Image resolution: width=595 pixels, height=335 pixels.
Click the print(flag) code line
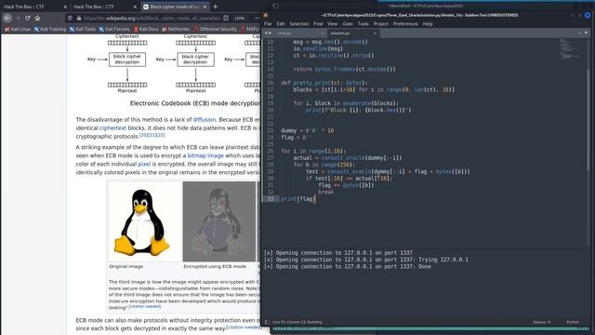[297, 198]
